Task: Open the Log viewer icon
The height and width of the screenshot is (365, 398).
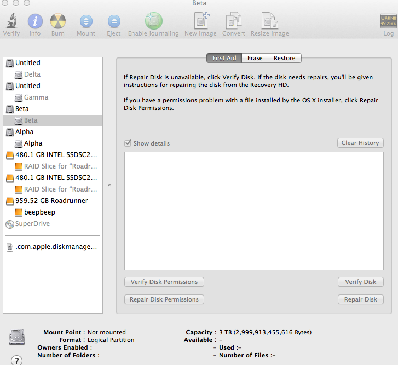Action: (x=388, y=21)
